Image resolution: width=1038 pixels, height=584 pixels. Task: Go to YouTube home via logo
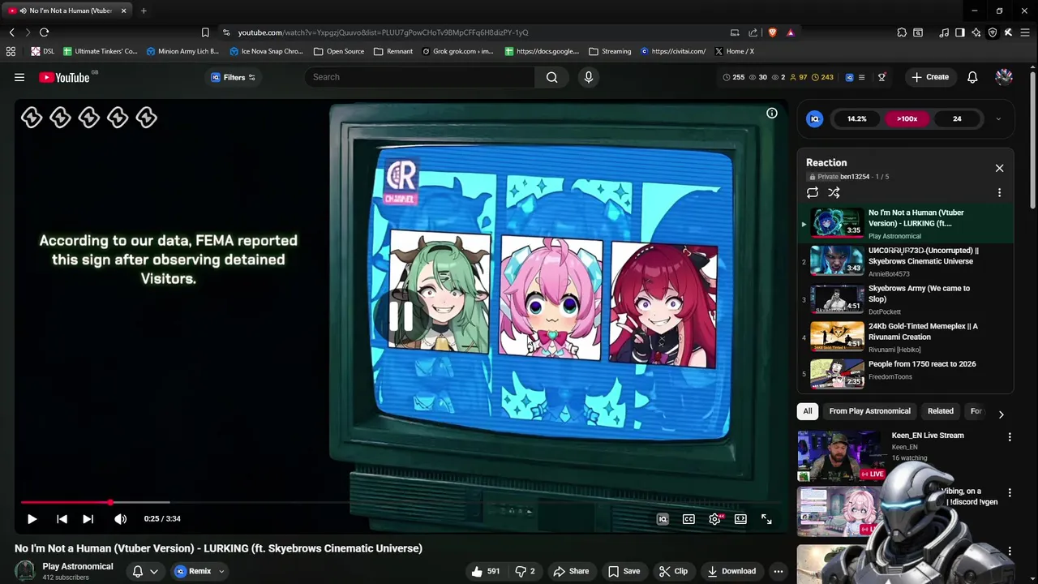(64, 77)
